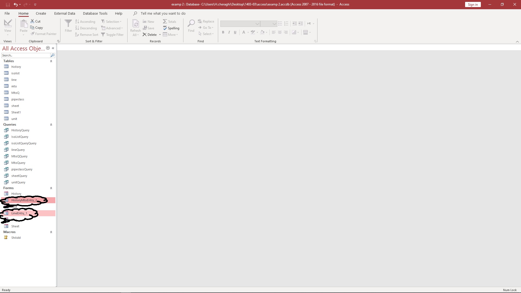Click the Delete record icon

tap(145, 34)
